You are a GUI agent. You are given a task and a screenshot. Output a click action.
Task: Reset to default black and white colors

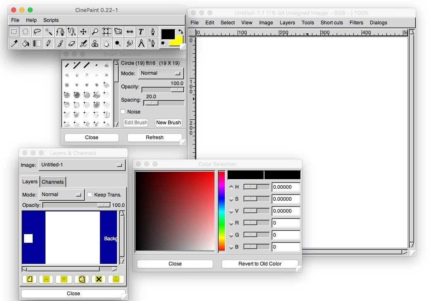pyautogui.click(x=164, y=44)
